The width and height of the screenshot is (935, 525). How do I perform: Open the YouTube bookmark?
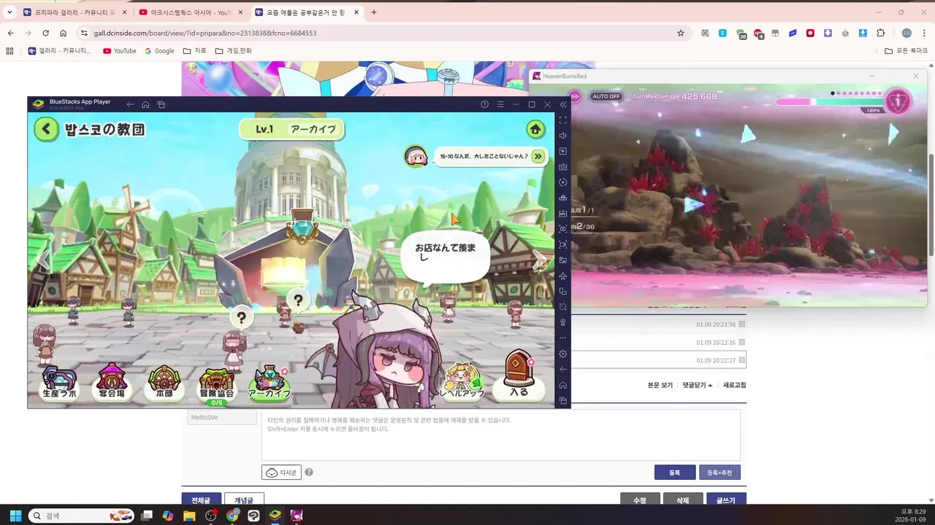[120, 51]
